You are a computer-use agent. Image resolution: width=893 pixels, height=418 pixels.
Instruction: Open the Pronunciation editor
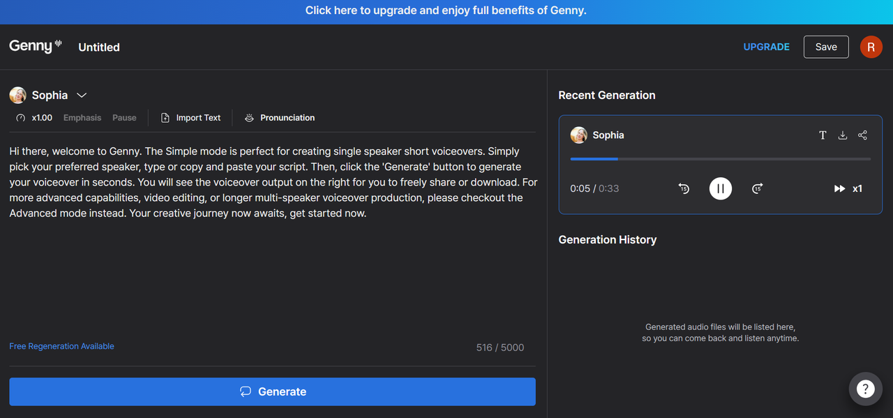[x=279, y=118]
